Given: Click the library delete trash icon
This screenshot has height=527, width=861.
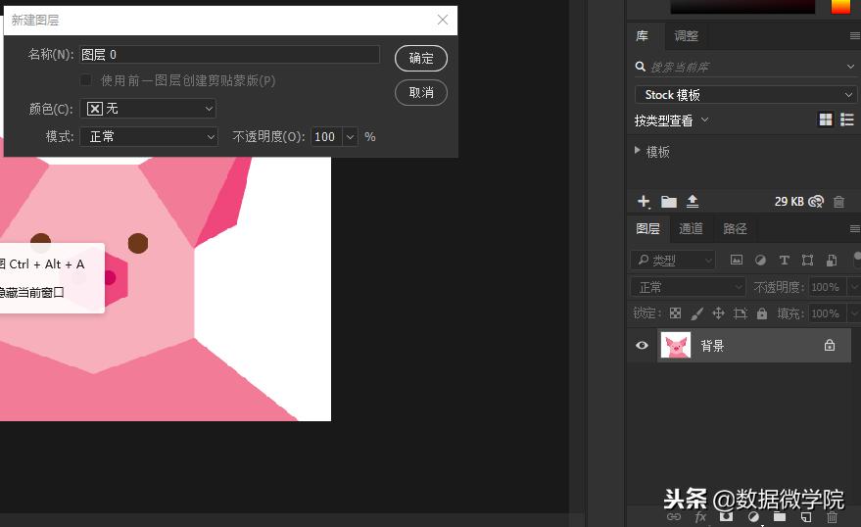Looking at the screenshot, I should (838, 202).
